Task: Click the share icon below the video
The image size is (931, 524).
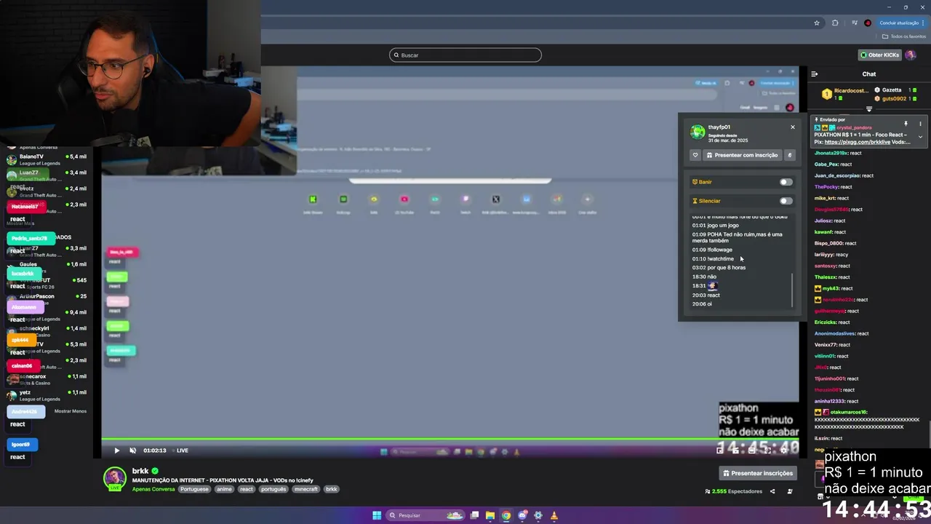Action: pos(772,491)
